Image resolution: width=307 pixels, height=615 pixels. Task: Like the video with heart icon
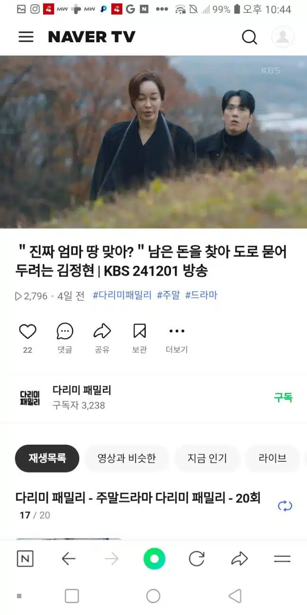tap(27, 331)
